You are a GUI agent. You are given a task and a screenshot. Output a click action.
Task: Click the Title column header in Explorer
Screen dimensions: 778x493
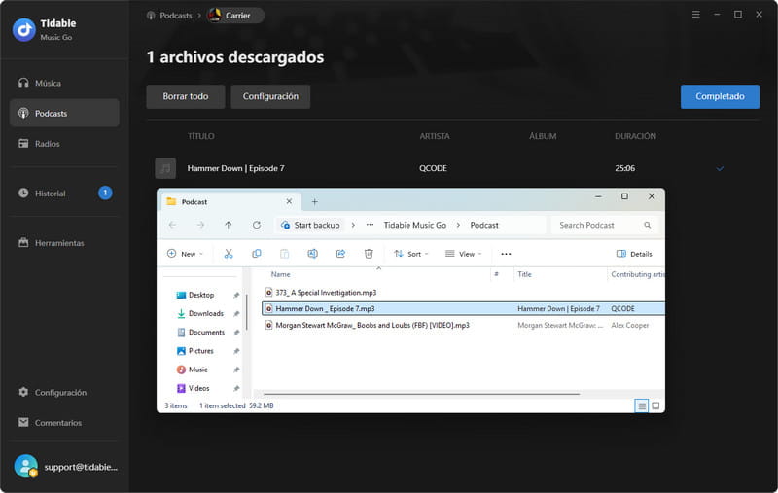pos(524,274)
